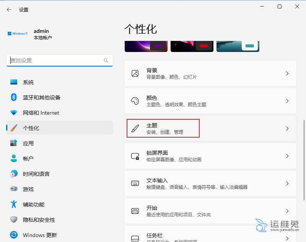This screenshot has height=242, width=306.
Task: Go to 时间和语言 settings
Action: pyautogui.click(x=36, y=174)
